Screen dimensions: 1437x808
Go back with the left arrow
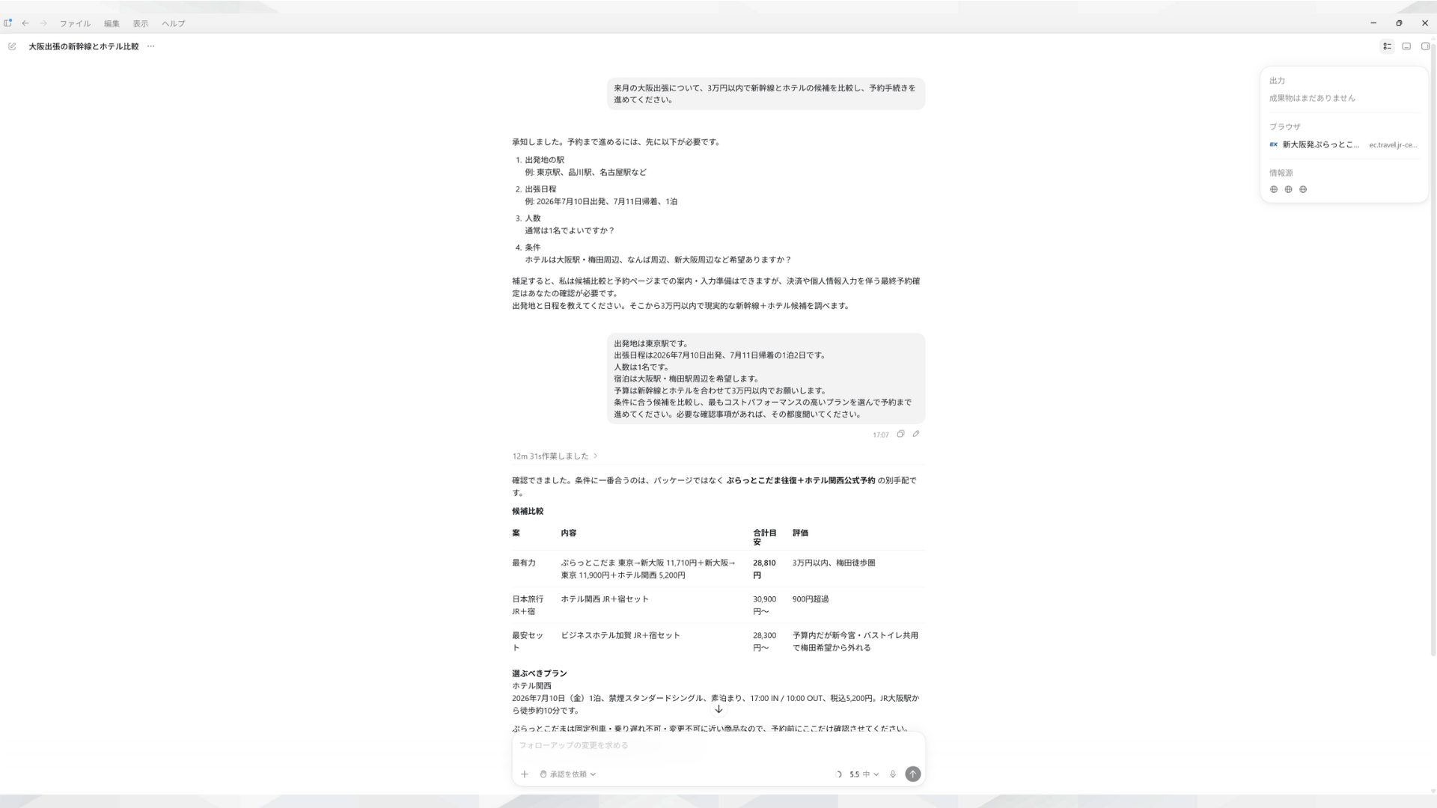(x=25, y=23)
